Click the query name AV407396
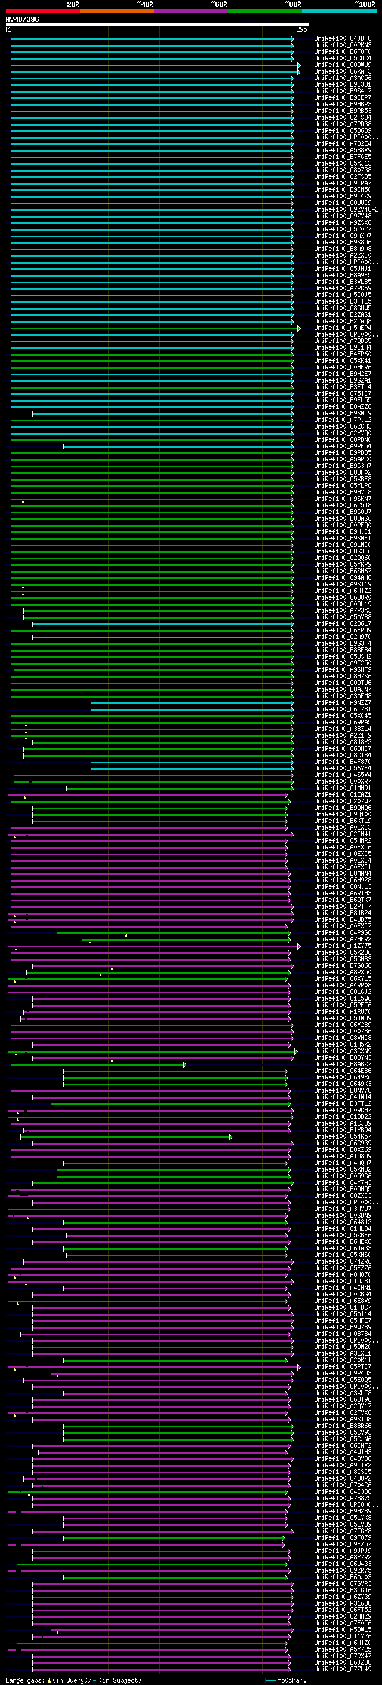This screenshot has height=1685, width=382. [x=22, y=19]
